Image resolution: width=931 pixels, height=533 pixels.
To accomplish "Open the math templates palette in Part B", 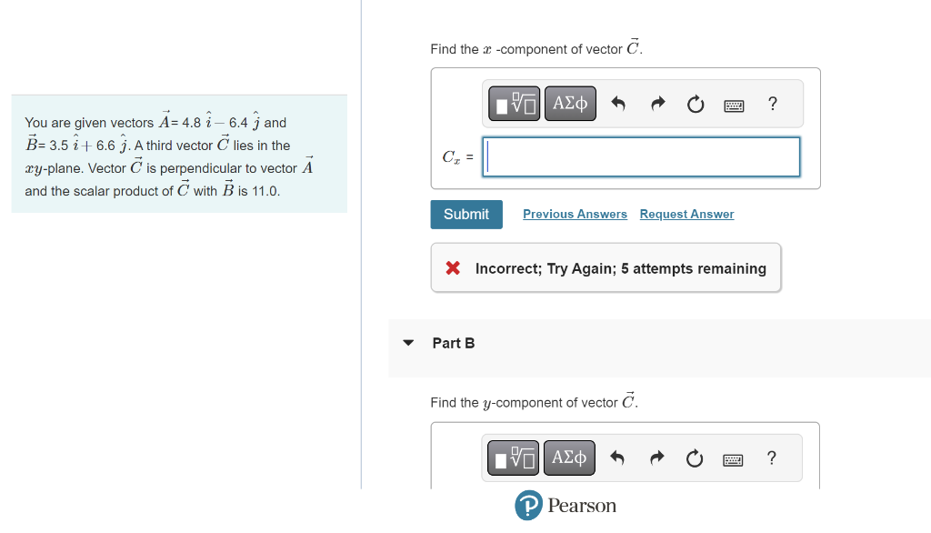I will click(512, 458).
